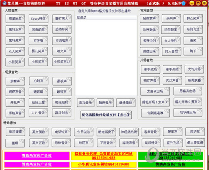Image resolution: width=209 pixels, height=170 pixels.
Task: Click the 添加音乐 add music button
Action: (86, 103)
